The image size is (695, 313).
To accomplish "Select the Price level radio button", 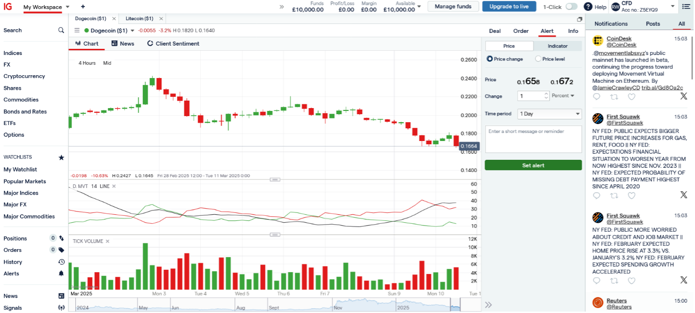I will (538, 59).
